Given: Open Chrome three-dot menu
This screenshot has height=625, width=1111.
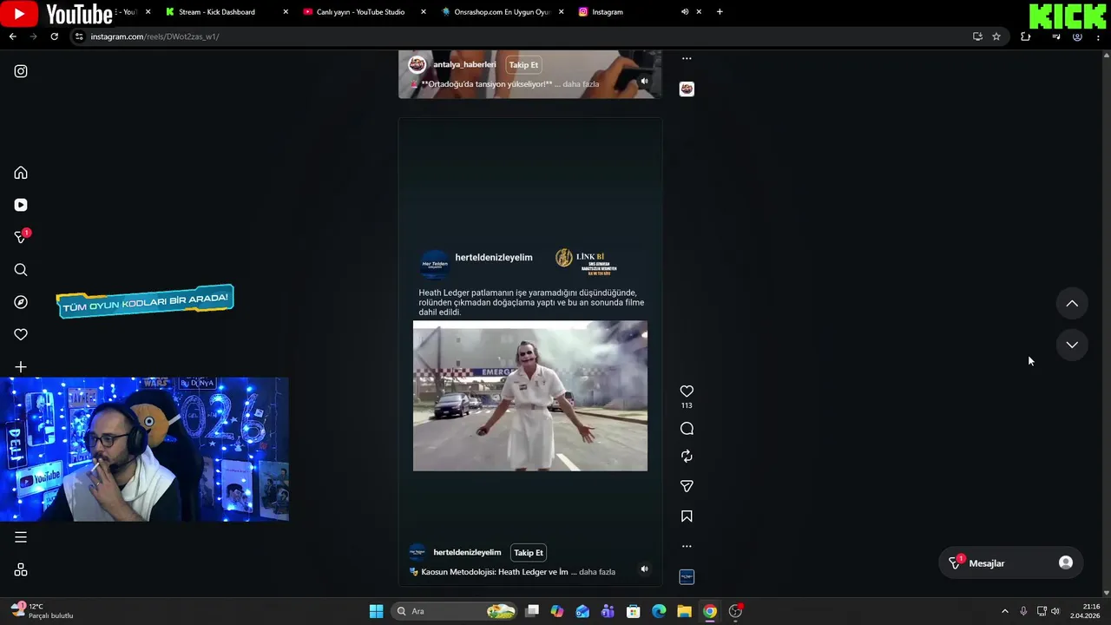Looking at the screenshot, I should pyautogui.click(x=1098, y=36).
